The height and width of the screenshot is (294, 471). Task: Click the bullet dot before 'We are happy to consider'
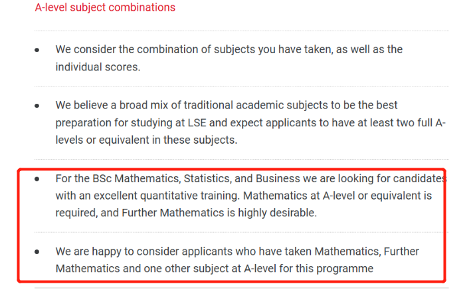[37, 252]
